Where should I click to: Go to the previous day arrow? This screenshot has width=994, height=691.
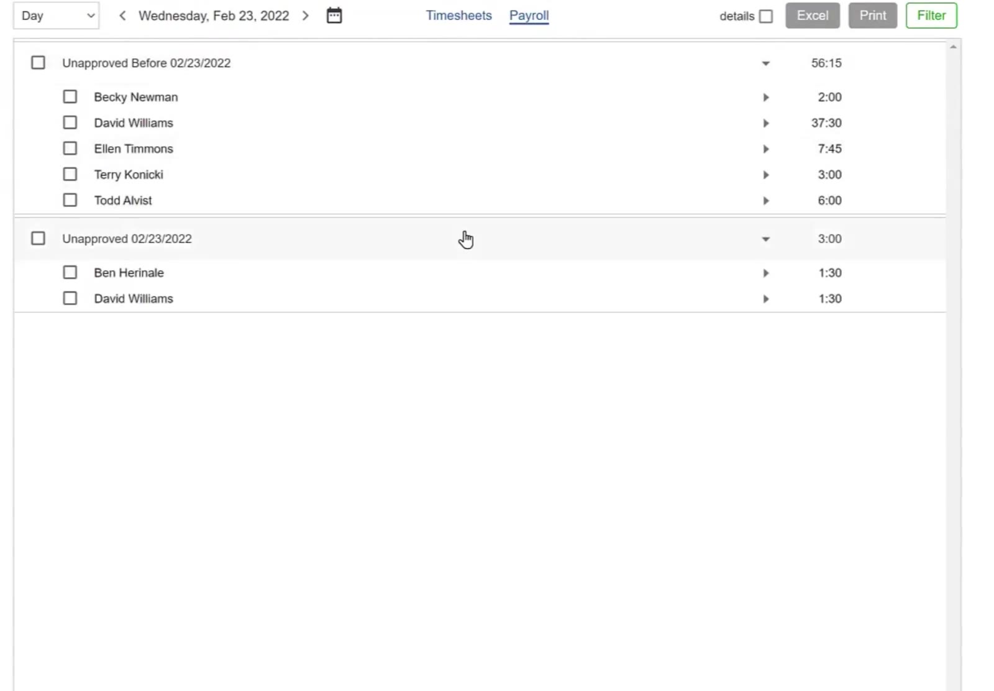click(x=122, y=16)
